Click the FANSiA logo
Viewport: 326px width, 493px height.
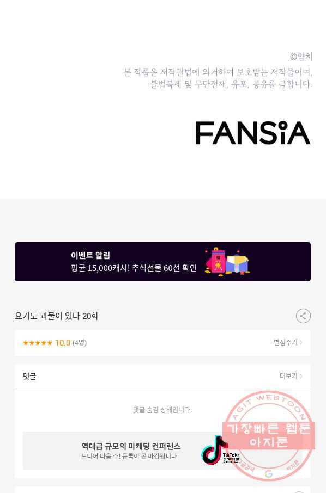pyautogui.click(x=253, y=132)
